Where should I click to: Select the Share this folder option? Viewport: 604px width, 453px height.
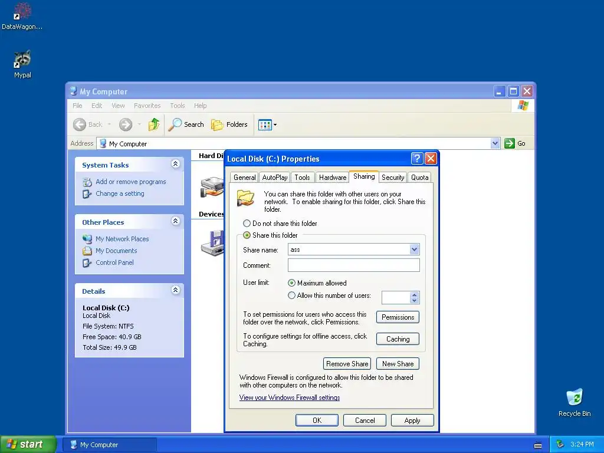click(270, 235)
